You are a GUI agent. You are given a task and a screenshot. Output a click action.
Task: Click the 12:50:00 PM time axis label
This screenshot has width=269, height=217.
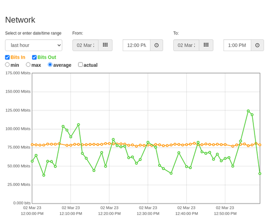pos(225,214)
